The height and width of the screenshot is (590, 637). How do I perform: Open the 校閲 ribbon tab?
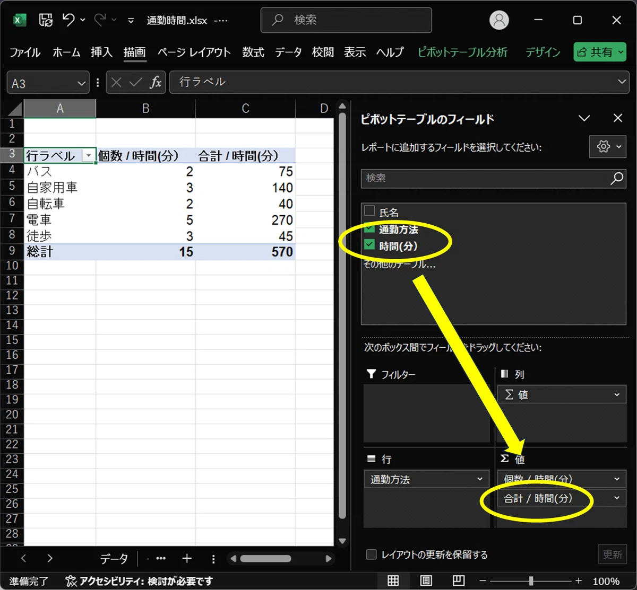pos(323,52)
